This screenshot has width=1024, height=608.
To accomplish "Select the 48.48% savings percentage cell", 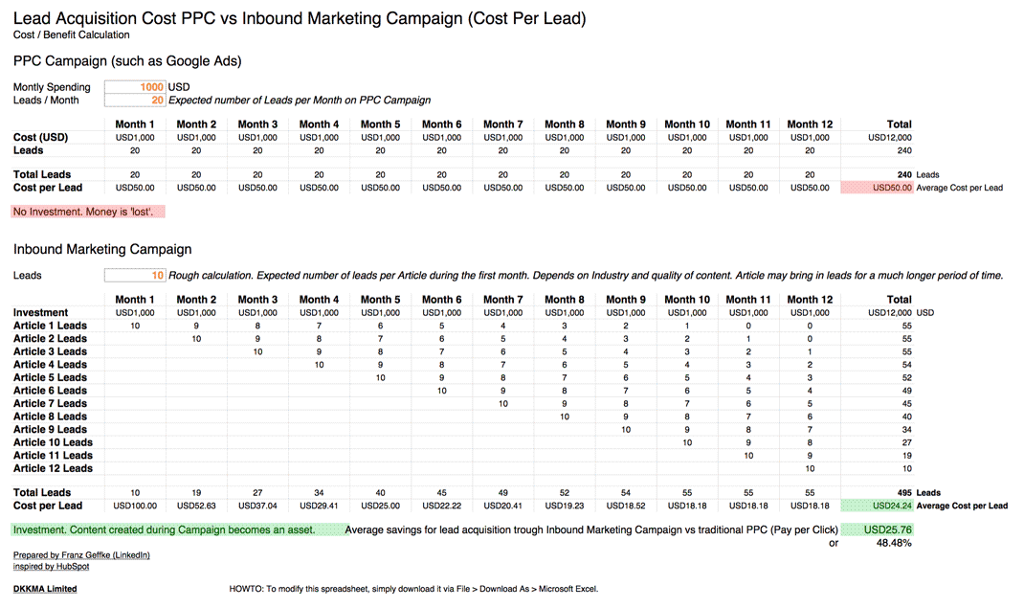I will 894,543.
